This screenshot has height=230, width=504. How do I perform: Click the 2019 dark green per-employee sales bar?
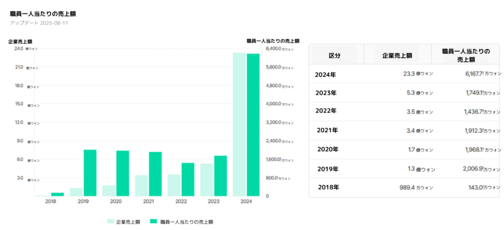coord(90,172)
